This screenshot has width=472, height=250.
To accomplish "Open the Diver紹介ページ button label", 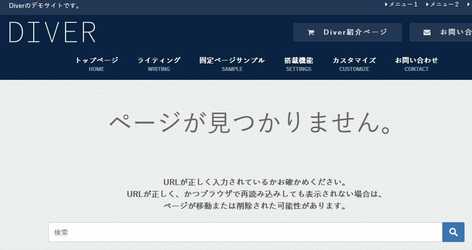I will point(355,32).
